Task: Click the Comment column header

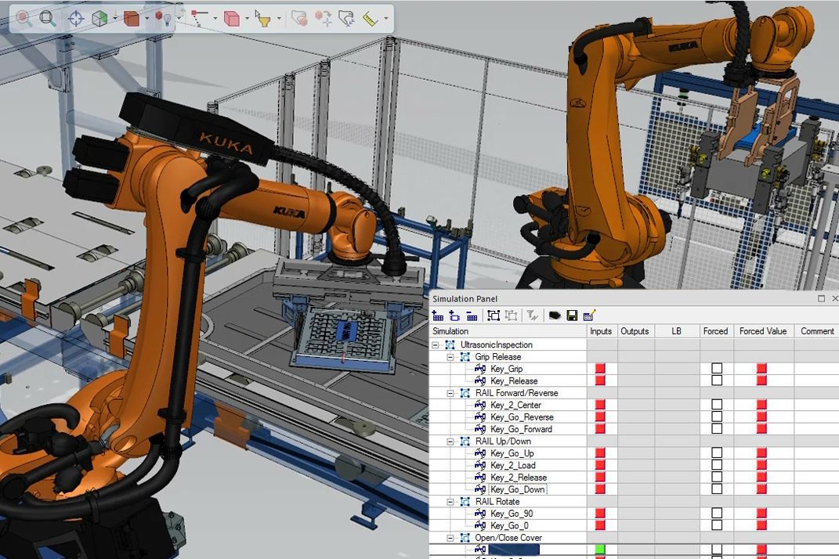Action: (x=816, y=331)
